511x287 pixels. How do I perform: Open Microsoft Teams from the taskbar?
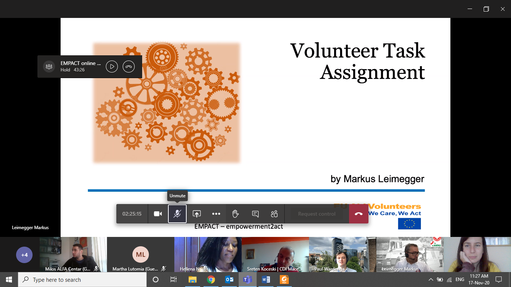pos(247,280)
